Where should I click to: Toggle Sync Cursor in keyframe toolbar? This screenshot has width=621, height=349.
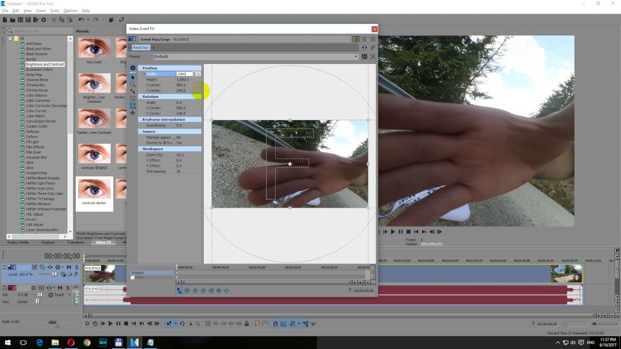pyautogui.click(x=179, y=290)
